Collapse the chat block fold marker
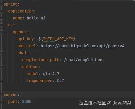Viewport: 135px width, 109px height. pyautogui.click(x=1, y=53)
